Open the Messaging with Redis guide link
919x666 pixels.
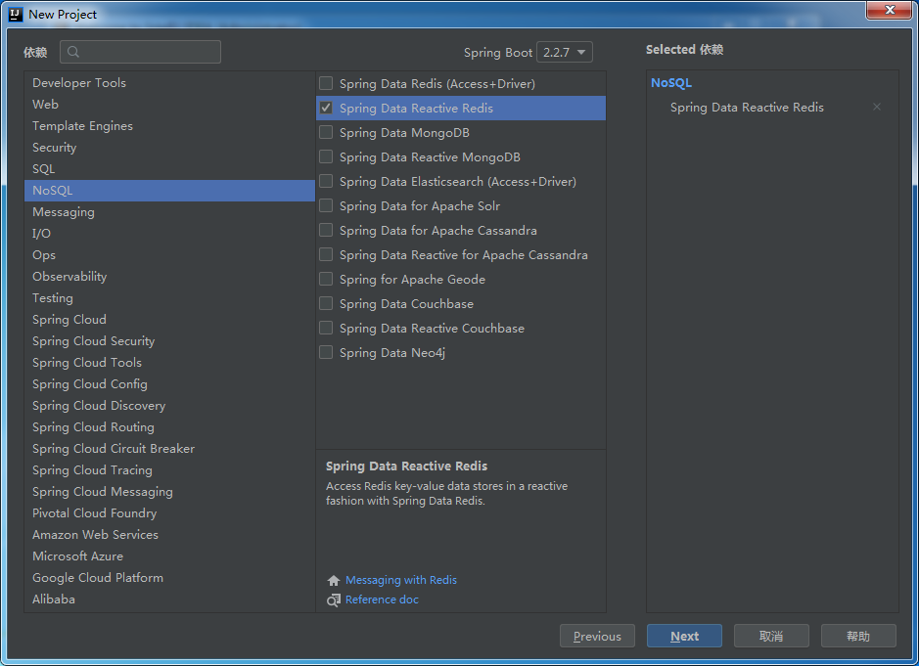401,580
